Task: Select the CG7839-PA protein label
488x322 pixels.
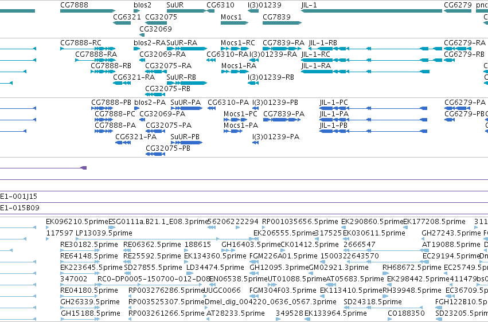Action: point(284,114)
